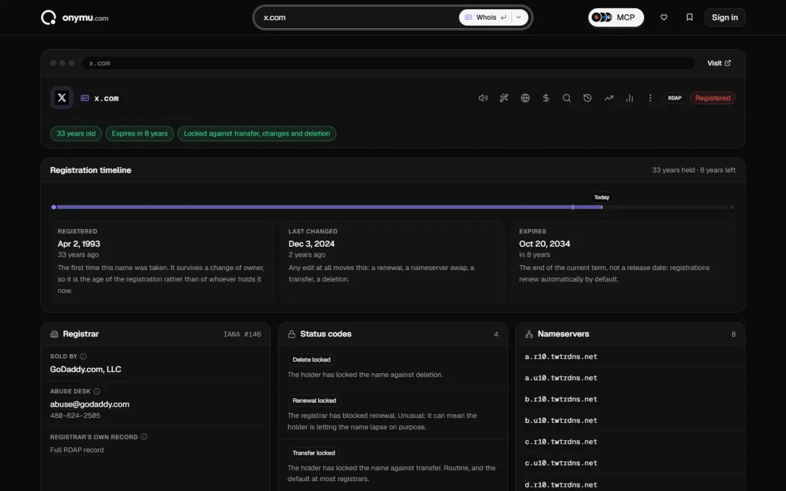Open the search mode dropdown arrow

(x=519, y=18)
